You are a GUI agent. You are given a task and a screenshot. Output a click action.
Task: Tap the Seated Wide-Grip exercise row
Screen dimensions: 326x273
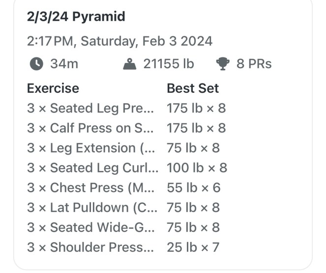tap(90, 227)
